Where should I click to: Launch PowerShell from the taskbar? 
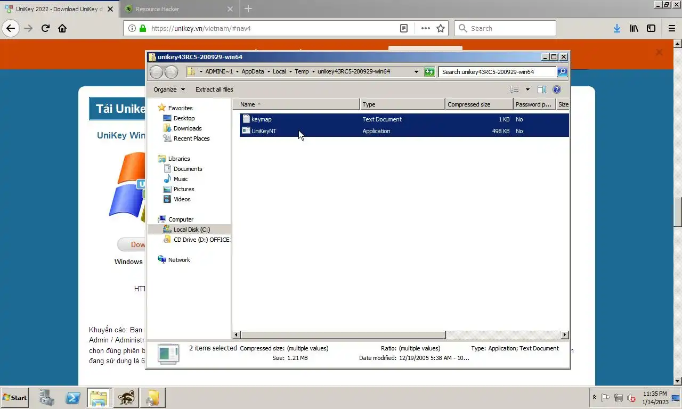click(x=73, y=397)
